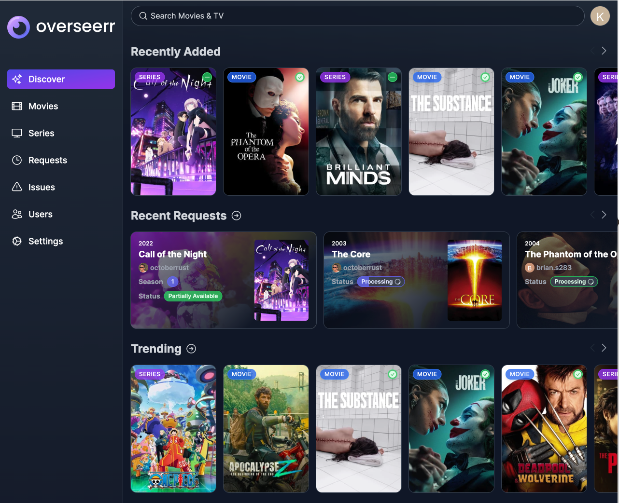Image resolution: width=619 pixels, height=503 pixels.
Task: Click the Overseerr logo icon
Action: pyautogui.click(x=19, y=27)
